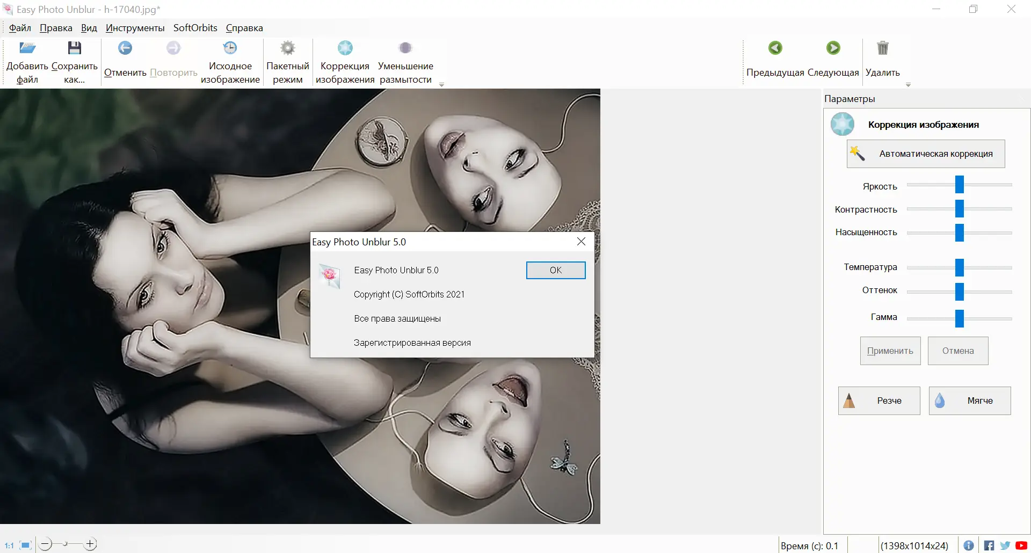Click the Add file folder icon
This screenshot has height=553, width=1031.
tap(27, 48)
